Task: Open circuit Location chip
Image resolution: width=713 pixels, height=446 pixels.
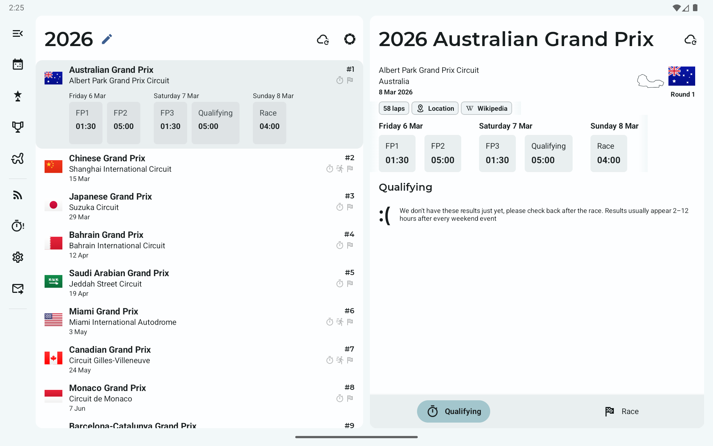Action: click(x=435, y=109)
